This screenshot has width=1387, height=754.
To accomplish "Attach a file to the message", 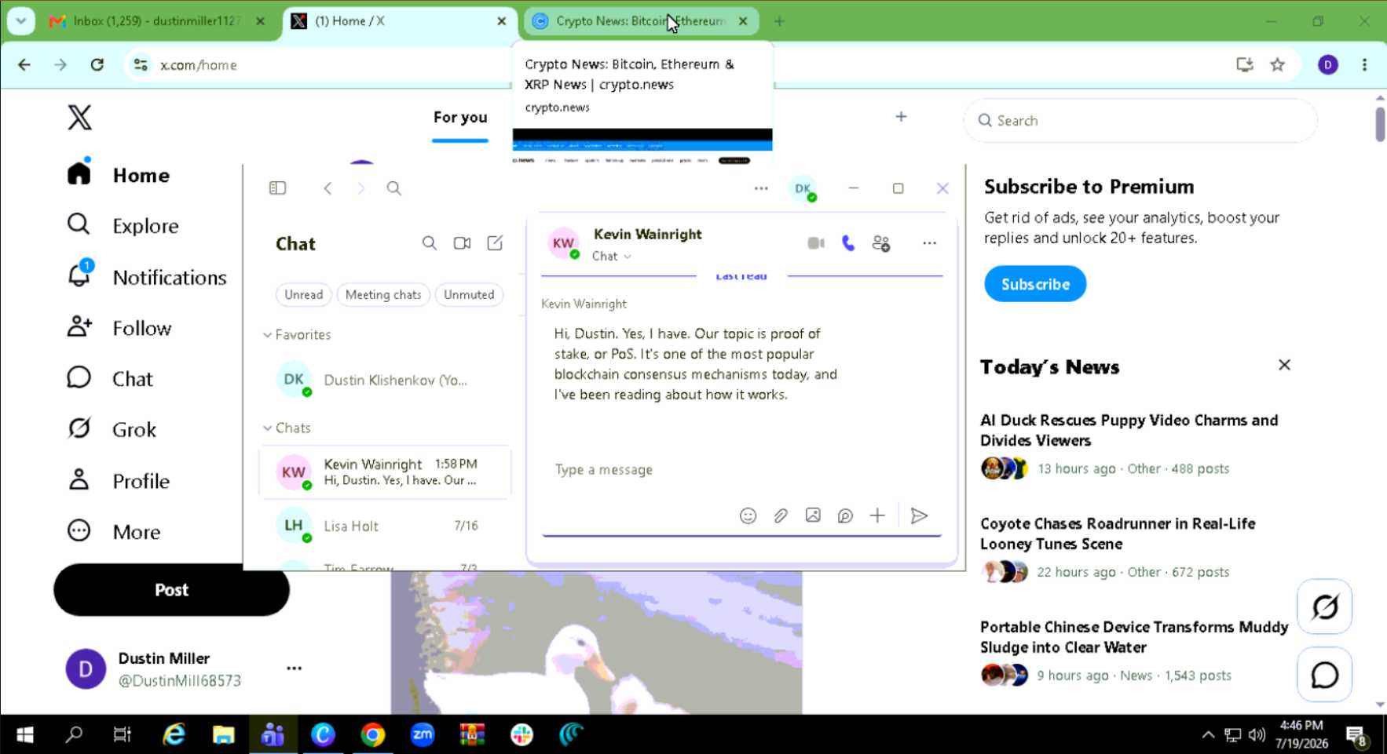I will pyautogui.click(x=780, y=515).
